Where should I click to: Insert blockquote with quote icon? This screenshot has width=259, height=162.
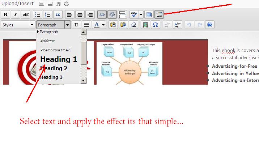[x=58, y=14]
